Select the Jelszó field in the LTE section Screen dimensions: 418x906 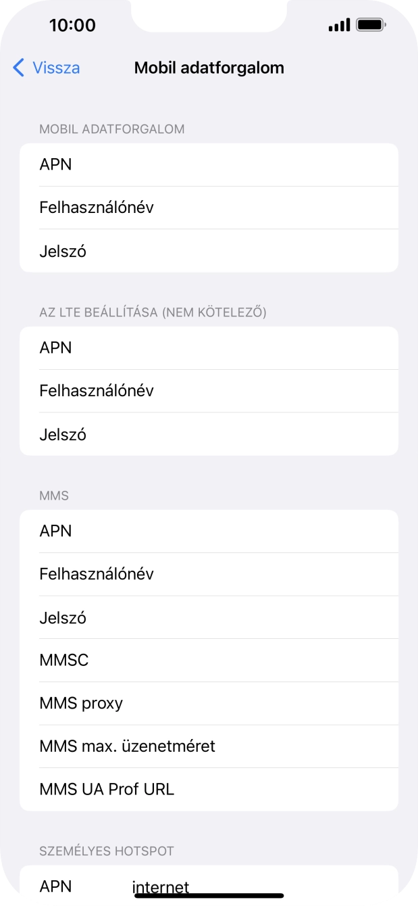click(x=209, y=434)
